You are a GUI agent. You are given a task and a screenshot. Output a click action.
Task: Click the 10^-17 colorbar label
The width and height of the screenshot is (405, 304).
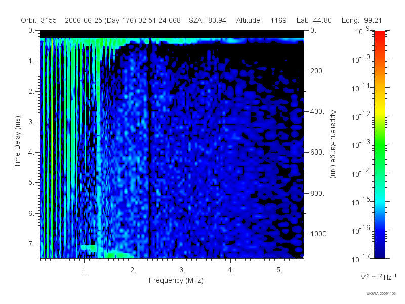coord(361,258)
